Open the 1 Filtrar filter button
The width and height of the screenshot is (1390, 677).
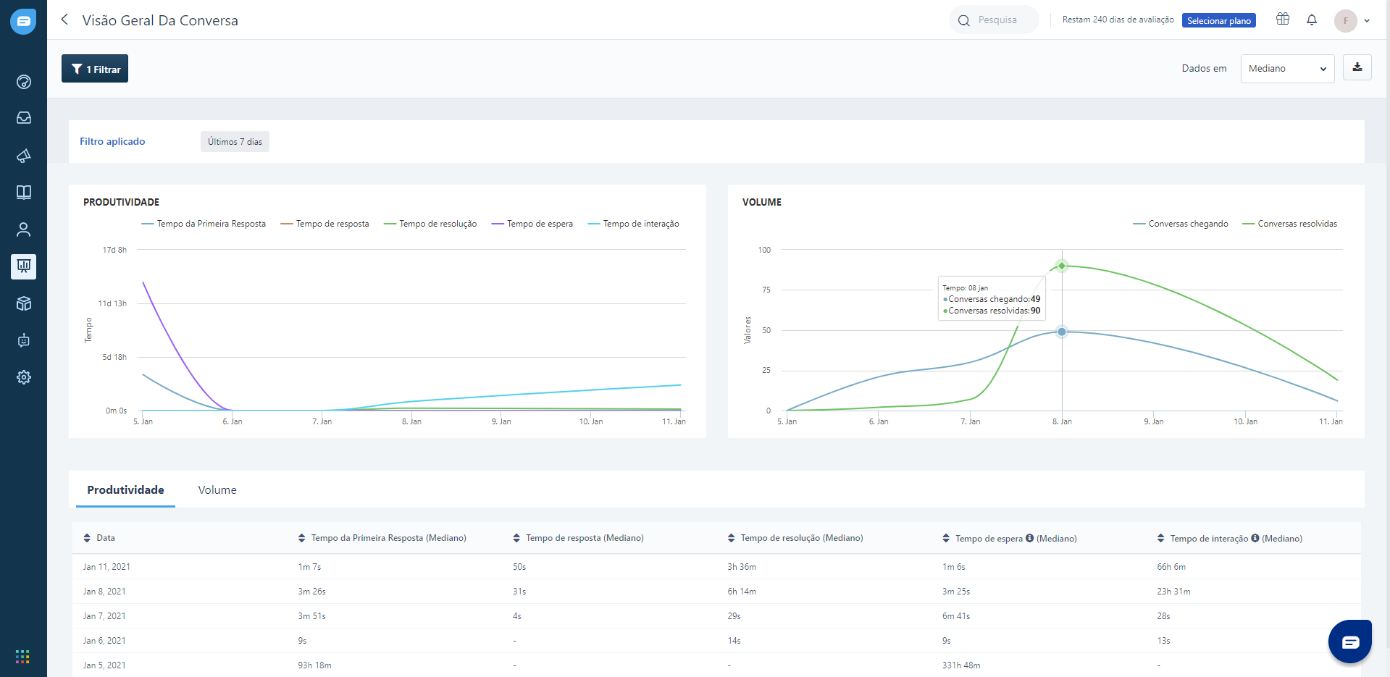click(x=95, y=69)
